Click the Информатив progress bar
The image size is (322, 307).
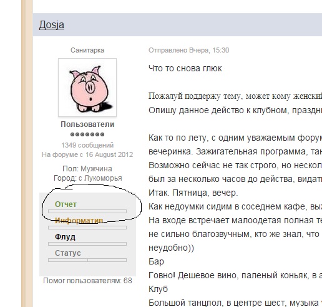click(87, 228)
